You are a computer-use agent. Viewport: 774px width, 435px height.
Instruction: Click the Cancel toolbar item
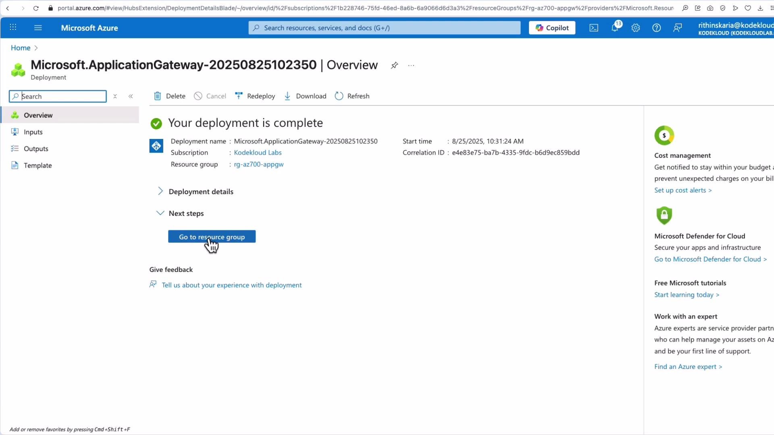pos(210,96)
